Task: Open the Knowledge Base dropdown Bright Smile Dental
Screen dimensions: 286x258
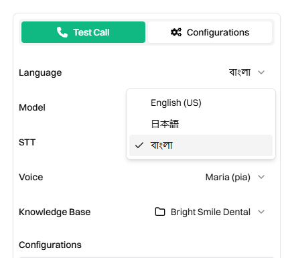Action: coord(210,212)
